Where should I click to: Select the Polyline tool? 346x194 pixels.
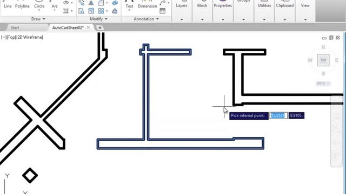point(22,4)
